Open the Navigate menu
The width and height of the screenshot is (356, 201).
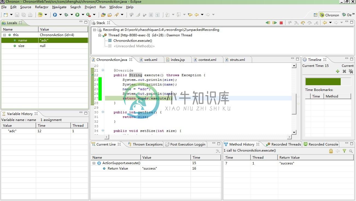click(59, 7)
